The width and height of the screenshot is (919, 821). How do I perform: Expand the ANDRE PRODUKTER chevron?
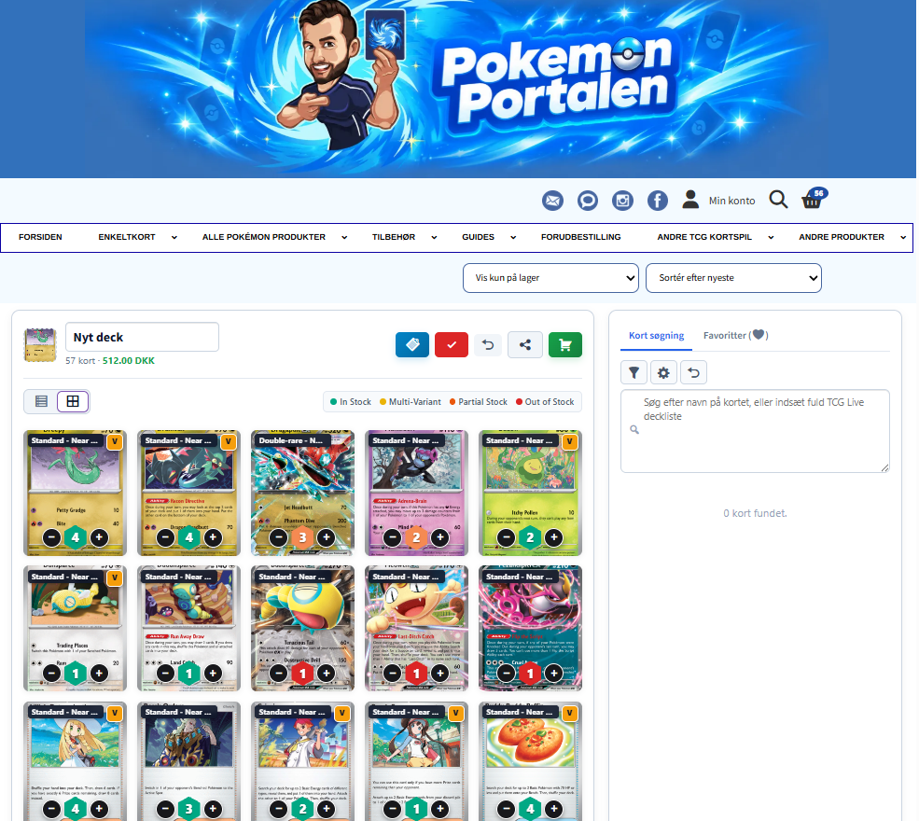(x=903, y=237)
